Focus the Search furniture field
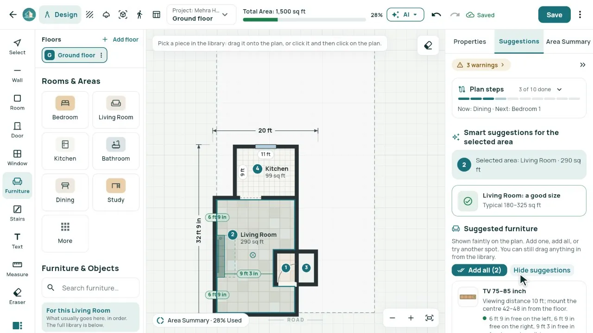This screenshot has width=593, height=333. [x=90, y=288]
